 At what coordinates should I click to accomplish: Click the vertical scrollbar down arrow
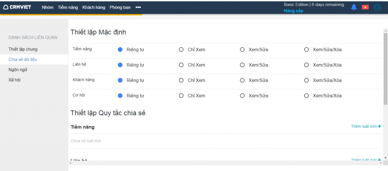click(x=385, y=157)
